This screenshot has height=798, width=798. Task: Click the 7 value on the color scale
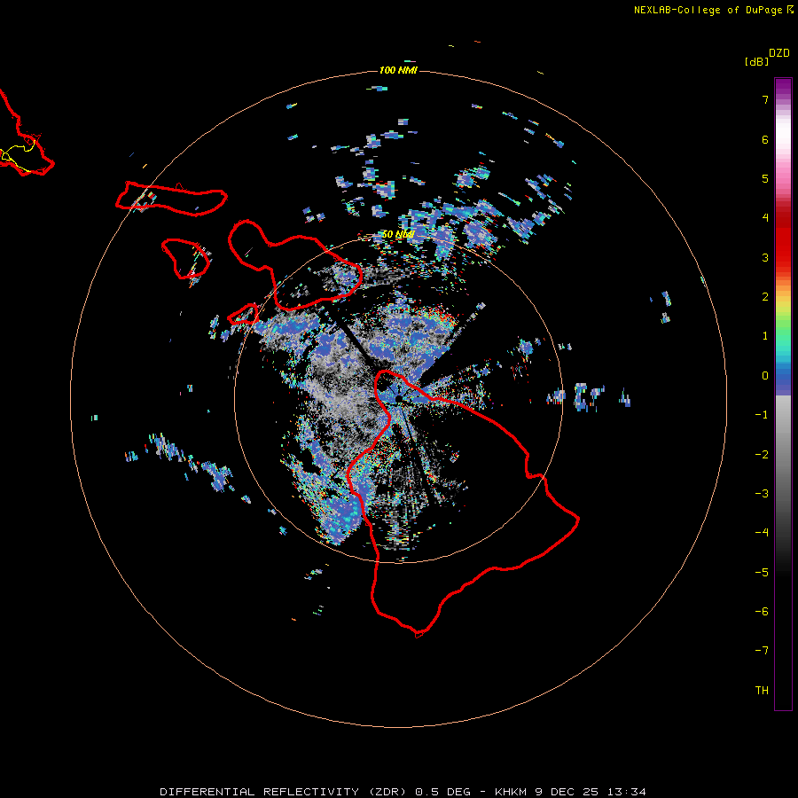tap(765, 99)
